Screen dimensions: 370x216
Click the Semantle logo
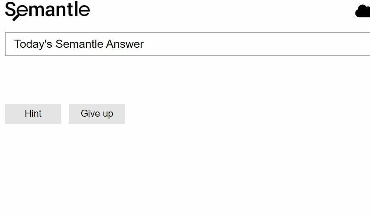coord(48,11)
